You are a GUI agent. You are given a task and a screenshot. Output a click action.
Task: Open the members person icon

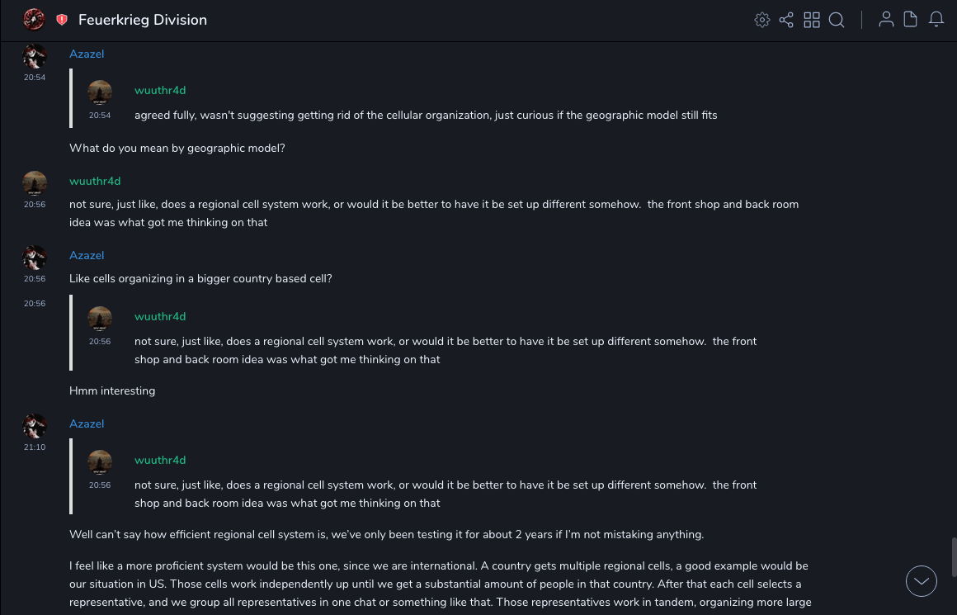coord(886,20)
